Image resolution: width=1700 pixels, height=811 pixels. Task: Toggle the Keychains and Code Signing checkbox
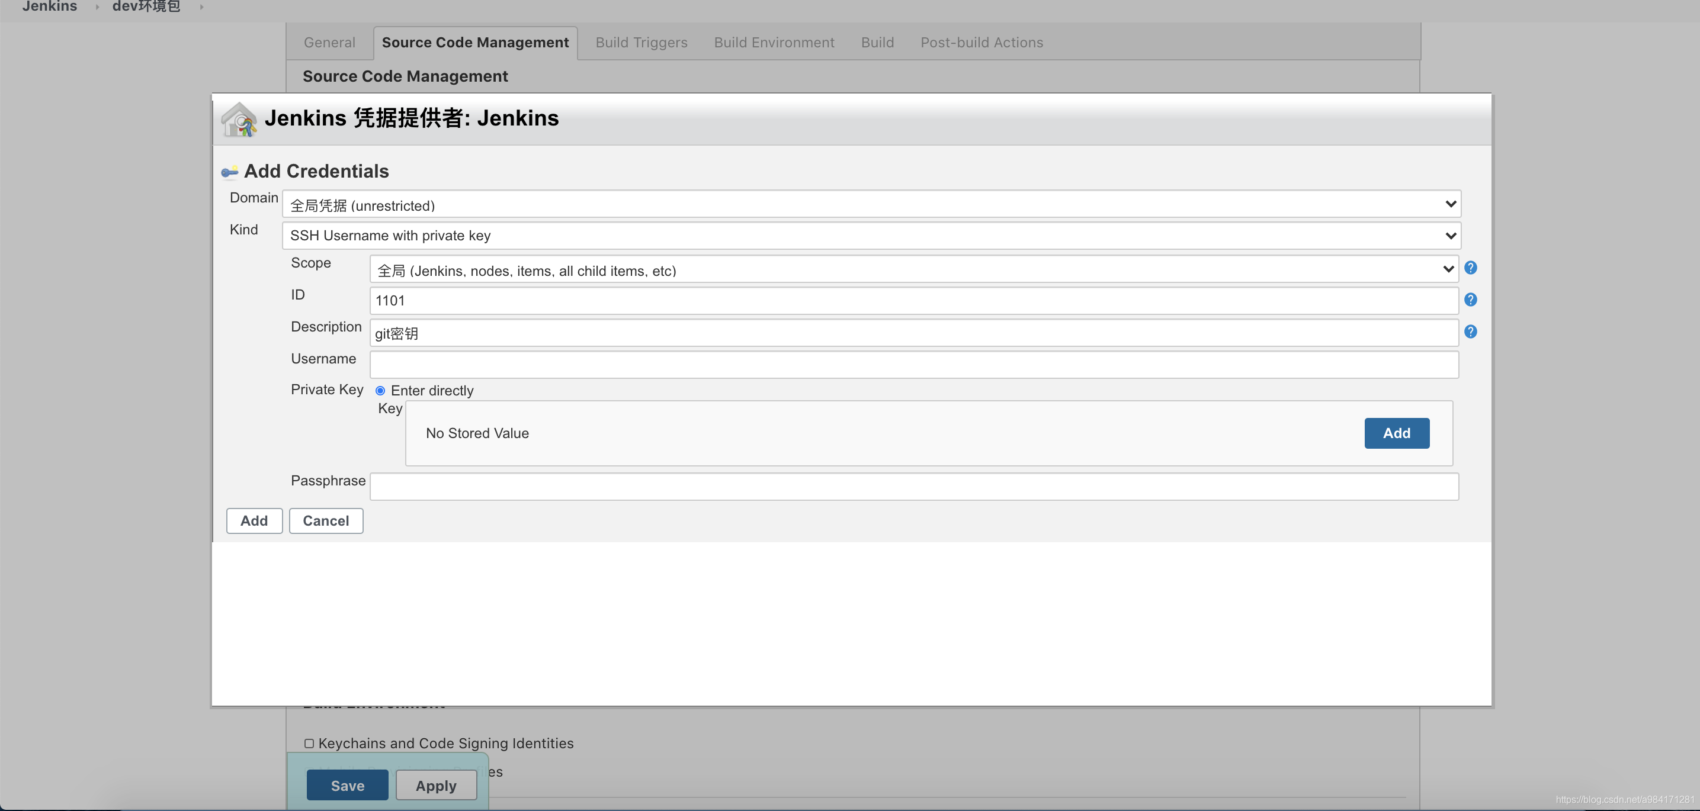pos(308,743)
